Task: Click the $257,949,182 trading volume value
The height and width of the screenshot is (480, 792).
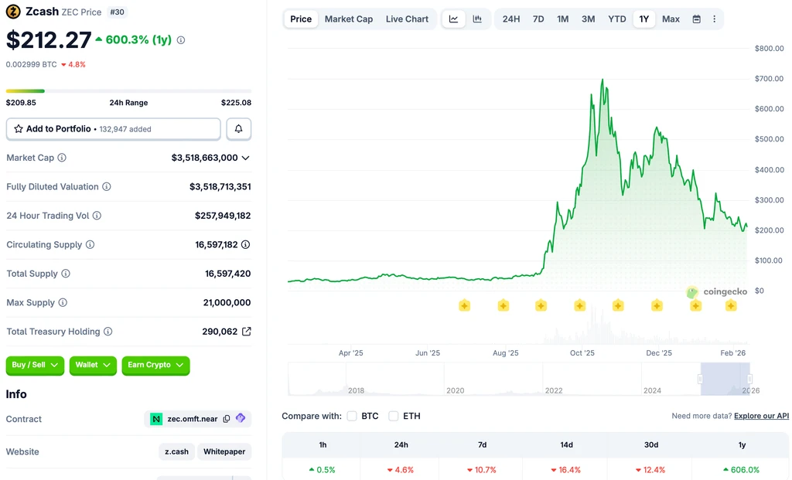Action: 223,216
